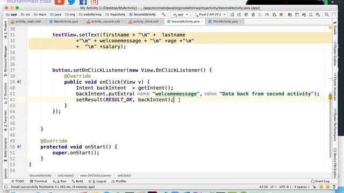Open the UTF-8 encoding selector
The image size is (344, 193).
285,187
